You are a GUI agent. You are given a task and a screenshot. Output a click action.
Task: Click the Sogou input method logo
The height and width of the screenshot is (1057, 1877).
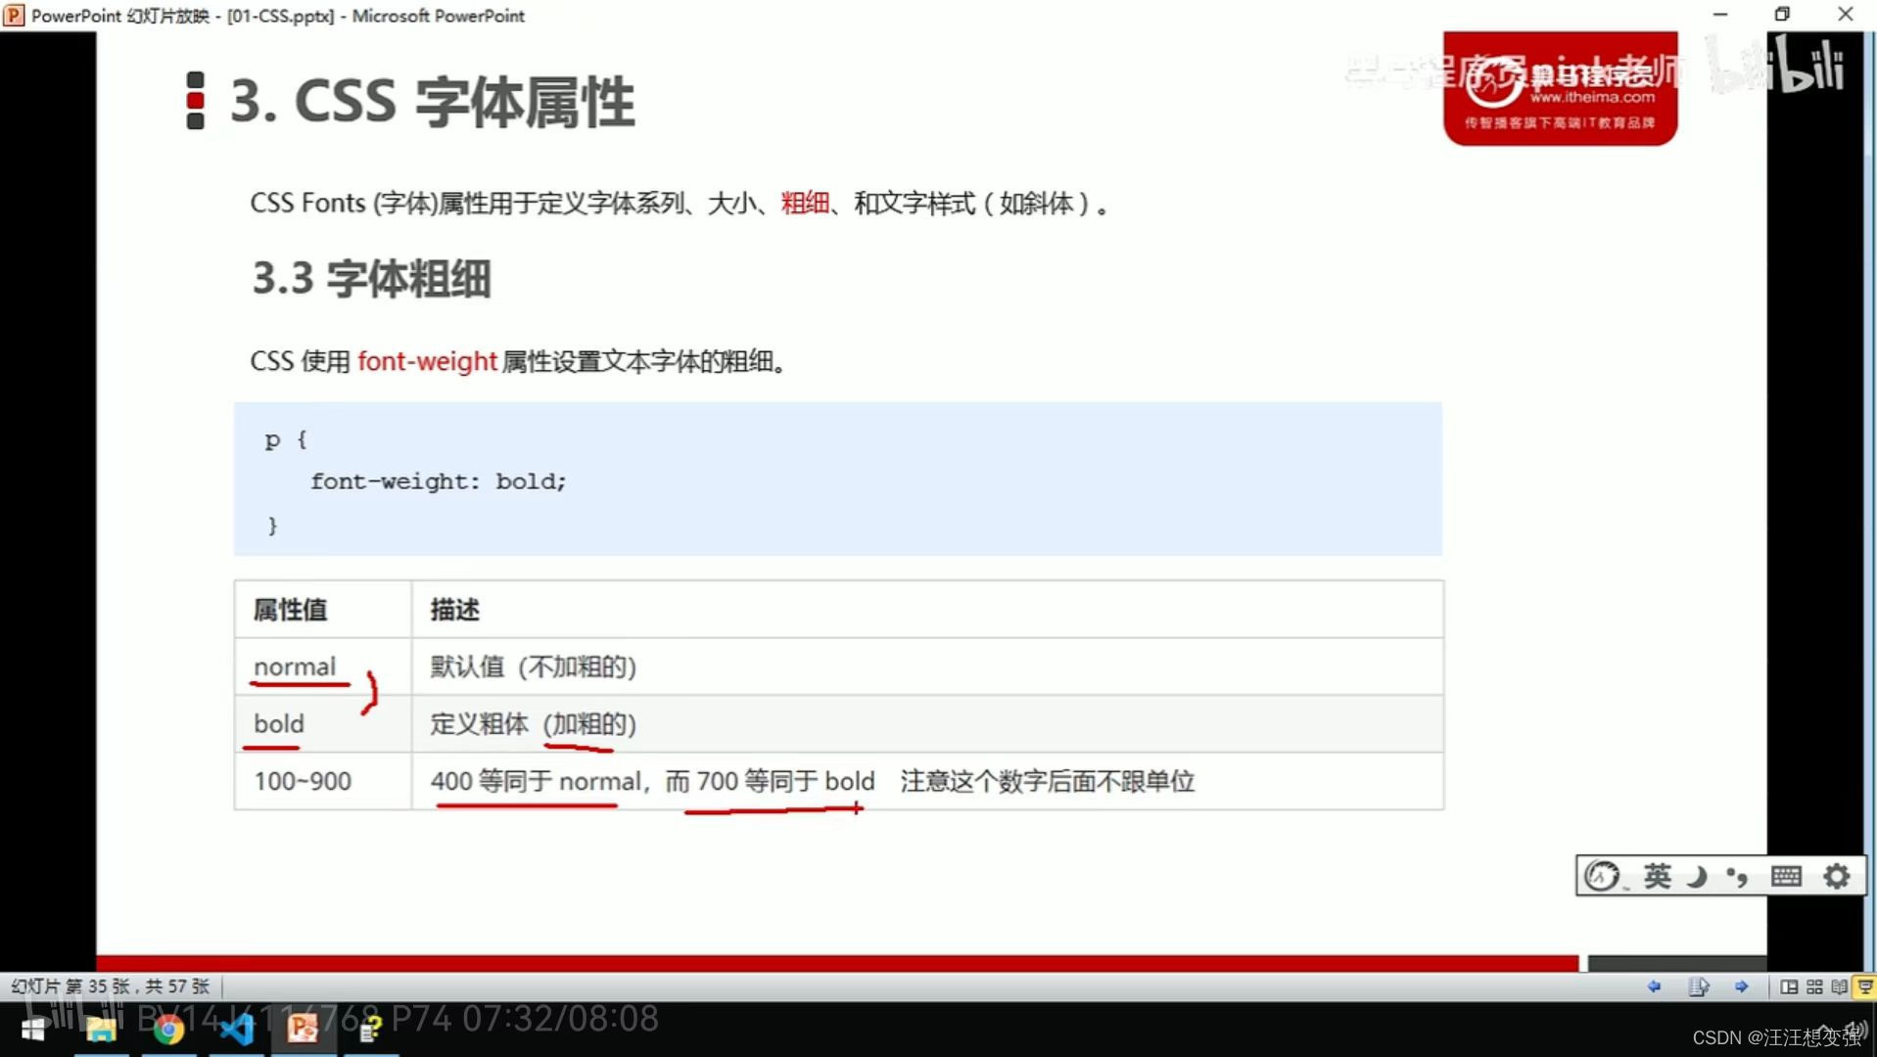[1603, 875]
